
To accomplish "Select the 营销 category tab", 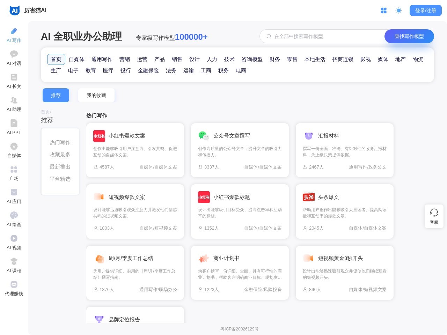I will (125, 59).
